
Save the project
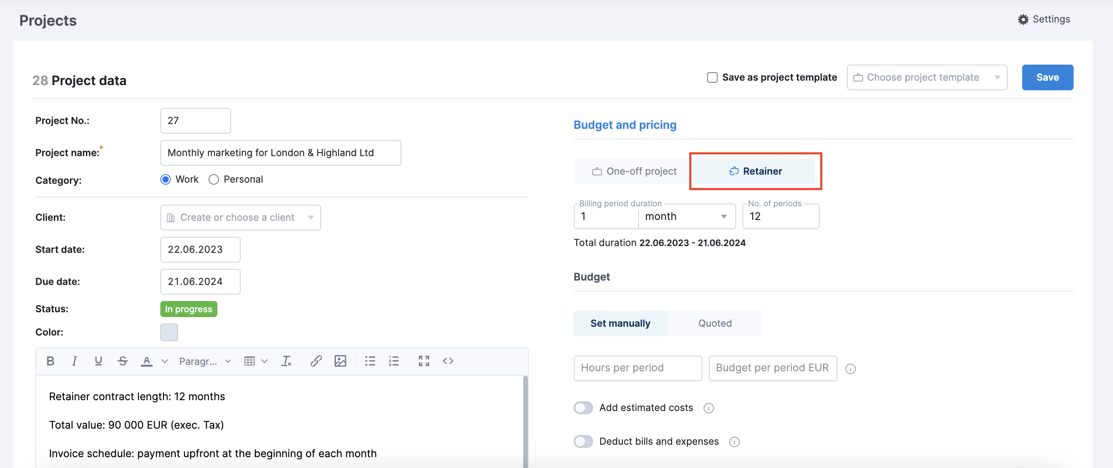(1048, 77)
